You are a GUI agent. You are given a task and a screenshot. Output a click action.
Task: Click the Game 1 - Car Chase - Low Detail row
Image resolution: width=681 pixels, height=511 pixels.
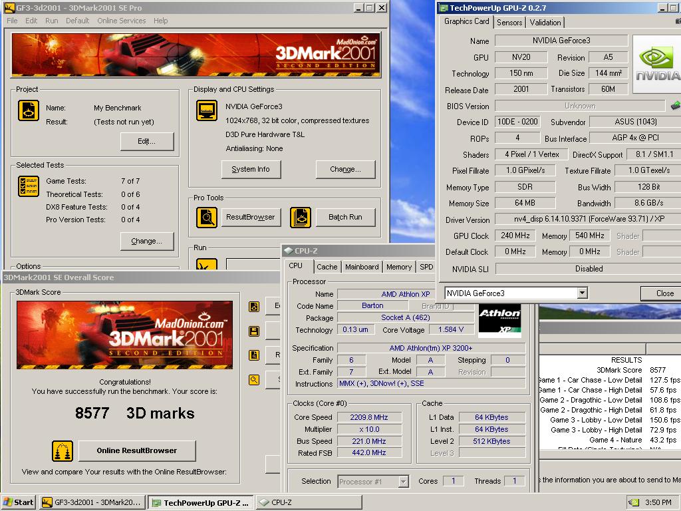[610, 380]
